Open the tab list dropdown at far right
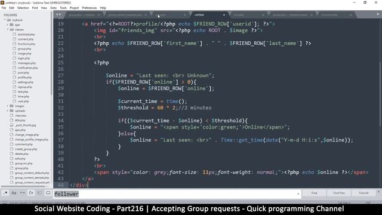The image size is (382, 215). click(378, 14)
